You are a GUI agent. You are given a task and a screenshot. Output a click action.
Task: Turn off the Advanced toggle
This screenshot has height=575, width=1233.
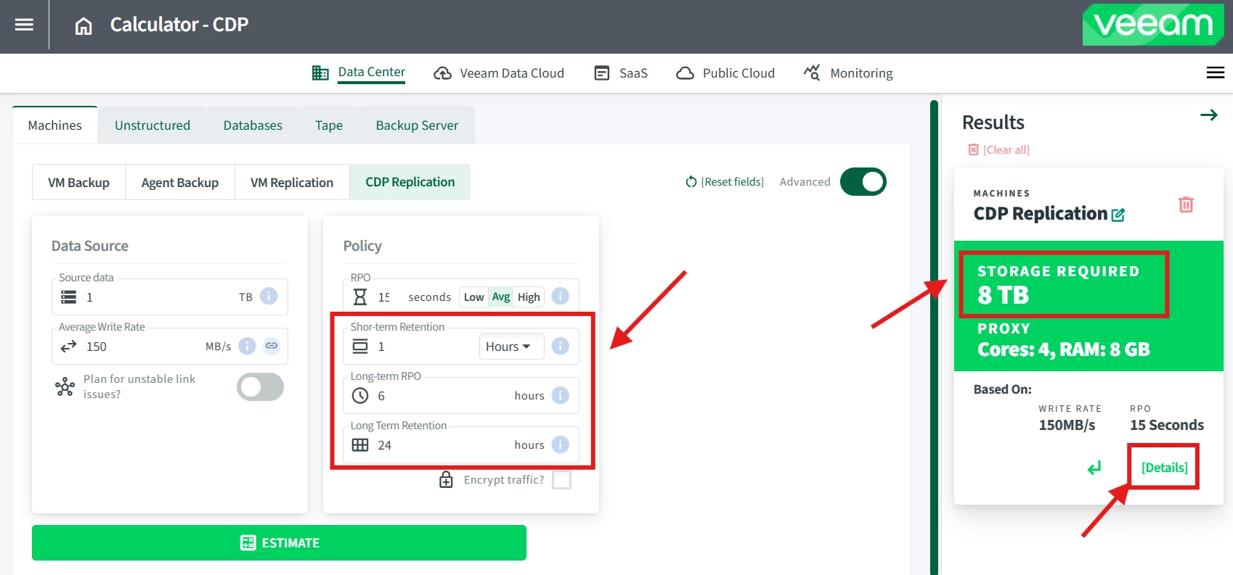[x=863, y=182]
